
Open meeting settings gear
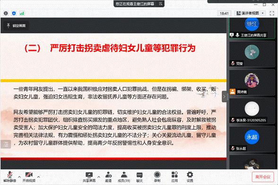tap(190, 177)
